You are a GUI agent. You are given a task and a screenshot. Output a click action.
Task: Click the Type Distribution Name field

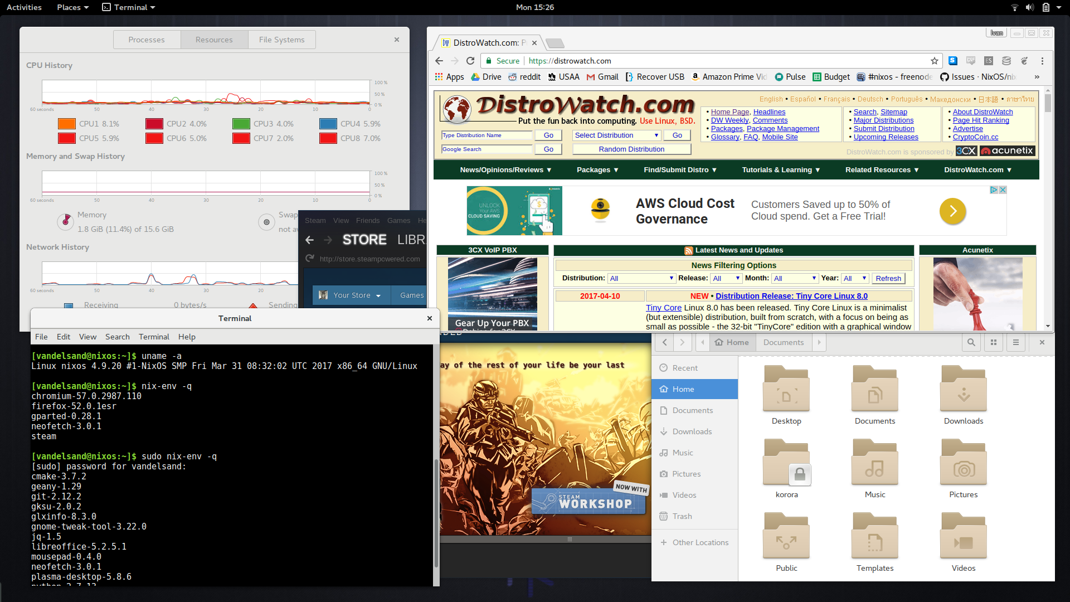[x=487, y=135]
